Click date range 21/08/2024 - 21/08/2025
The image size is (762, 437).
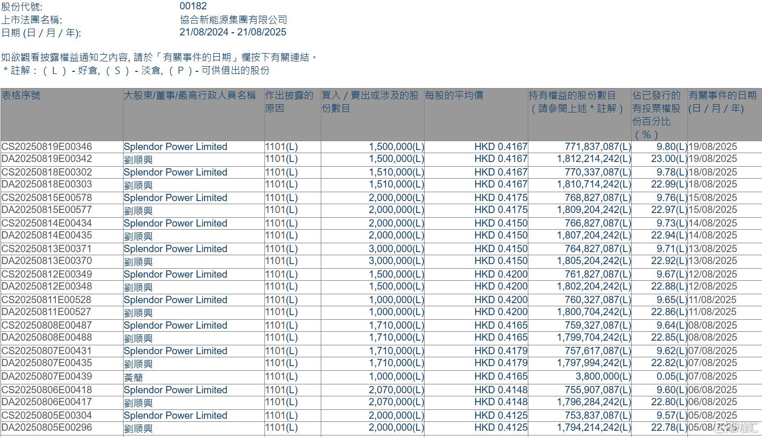click(233, 32)
